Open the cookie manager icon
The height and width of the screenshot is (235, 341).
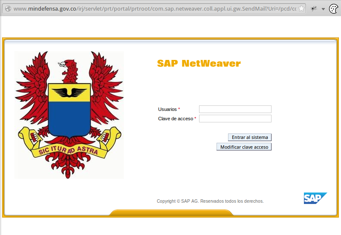333,8
